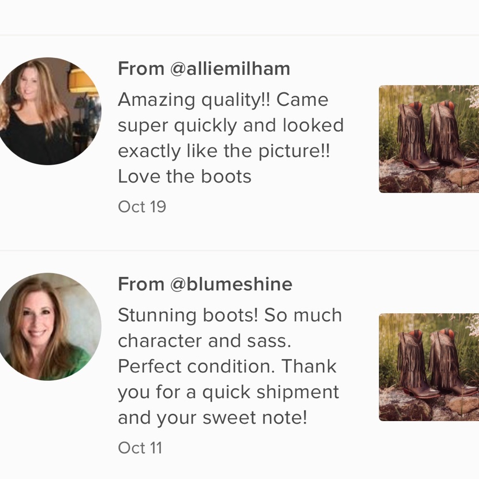Viewport: 479px width, 479px height.
Task: Select the 'Amazing quality!!' review text
Action: coord(231,138)
